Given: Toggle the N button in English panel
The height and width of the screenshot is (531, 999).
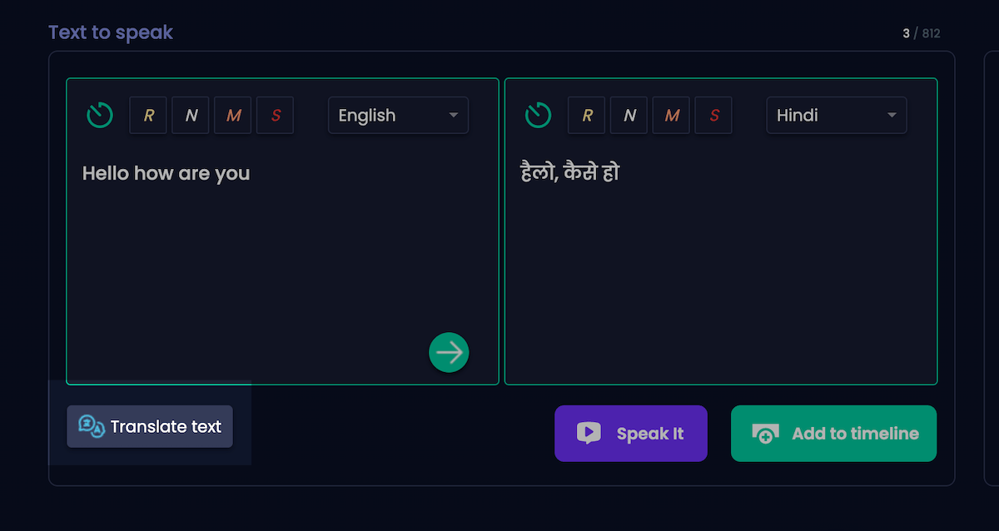Looking at the screenshot, I should click(191, 116).
